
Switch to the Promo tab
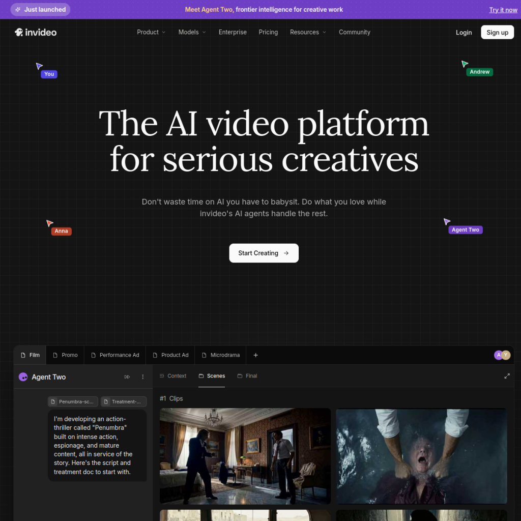[65, 355]
